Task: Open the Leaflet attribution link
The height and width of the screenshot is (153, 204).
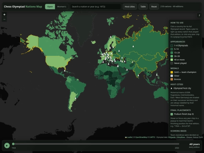Action: click(130, 137)
